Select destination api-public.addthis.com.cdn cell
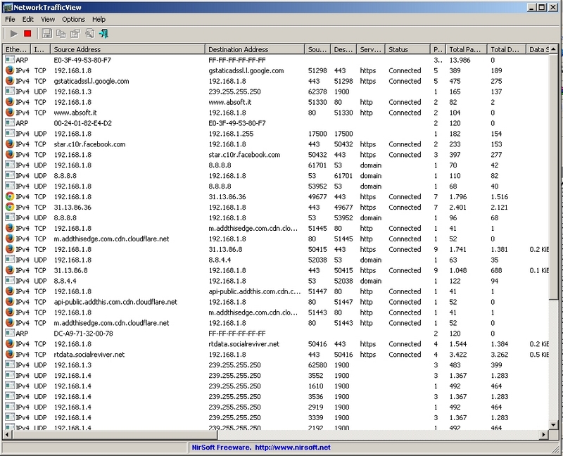The height and width of the screenshot is (456, 563). tap(255, 291)
